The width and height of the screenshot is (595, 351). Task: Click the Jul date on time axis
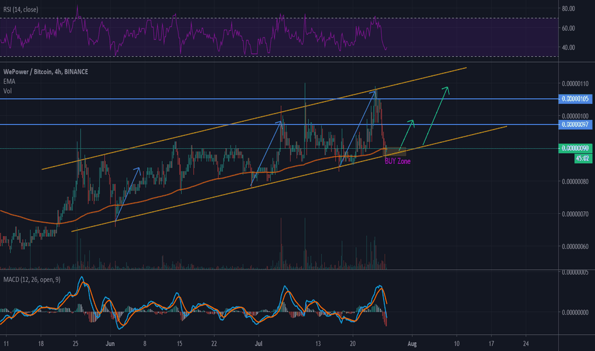tap(259, 344)
